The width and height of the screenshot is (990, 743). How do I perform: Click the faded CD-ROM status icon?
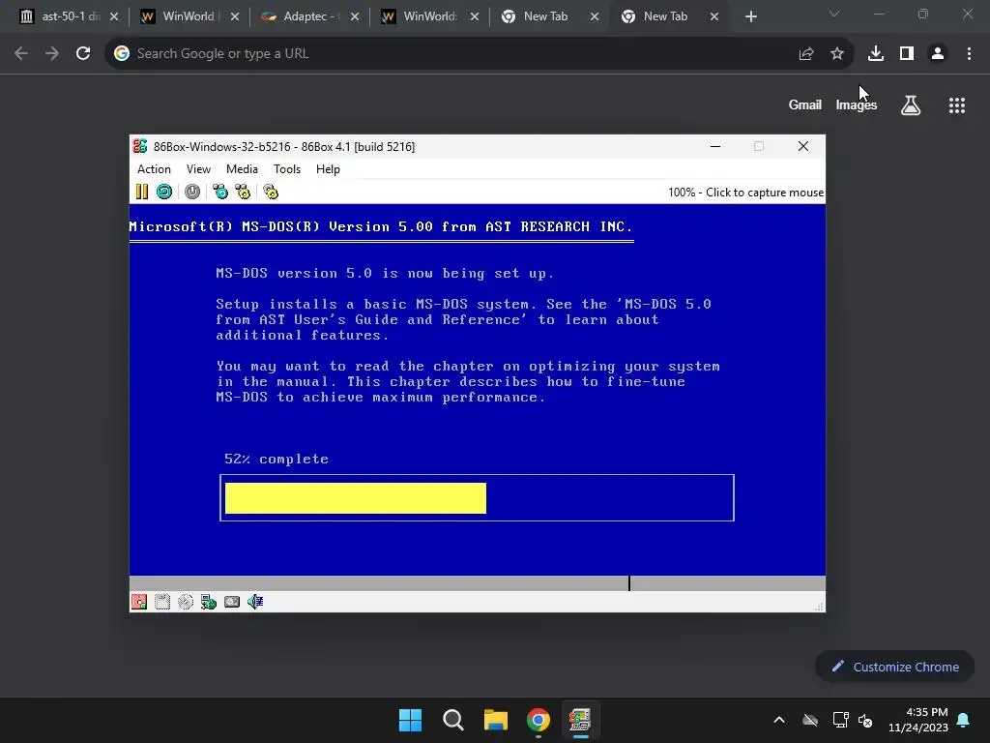[x=186, y=602]
